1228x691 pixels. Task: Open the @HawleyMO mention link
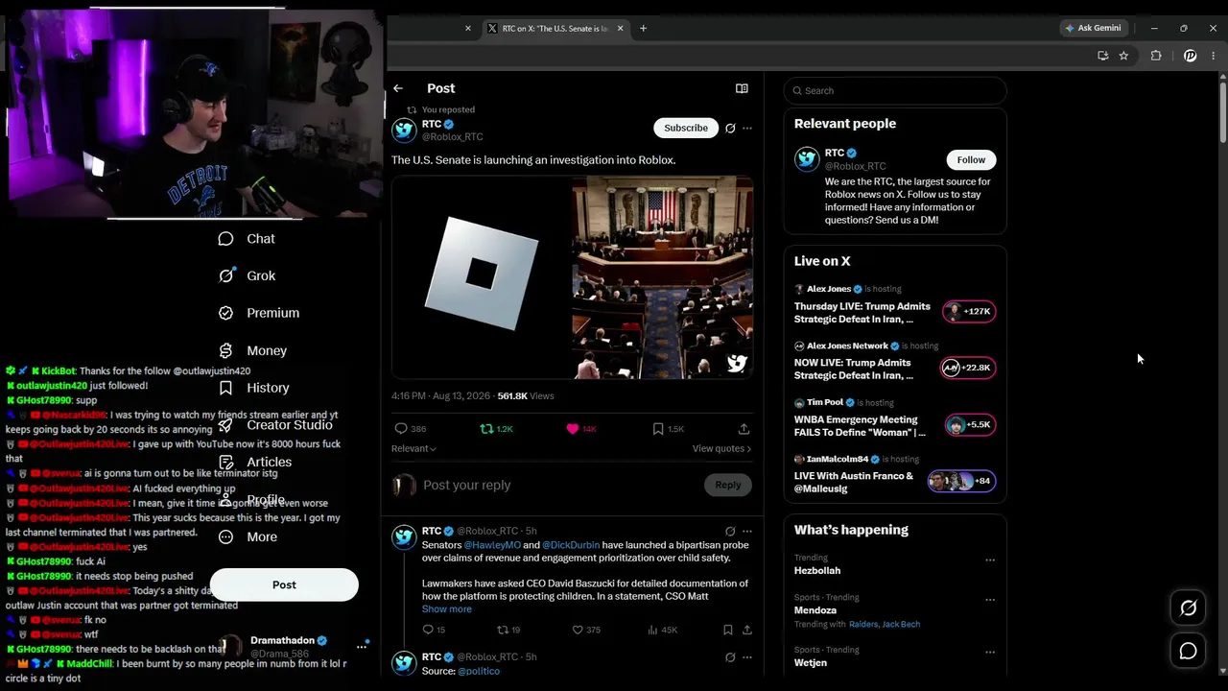492,545
